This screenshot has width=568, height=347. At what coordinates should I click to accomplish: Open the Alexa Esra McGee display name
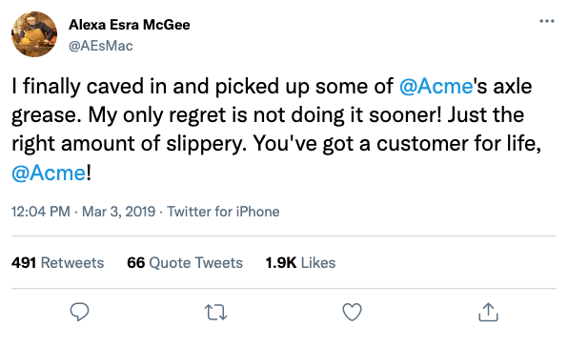pos(130,25)
